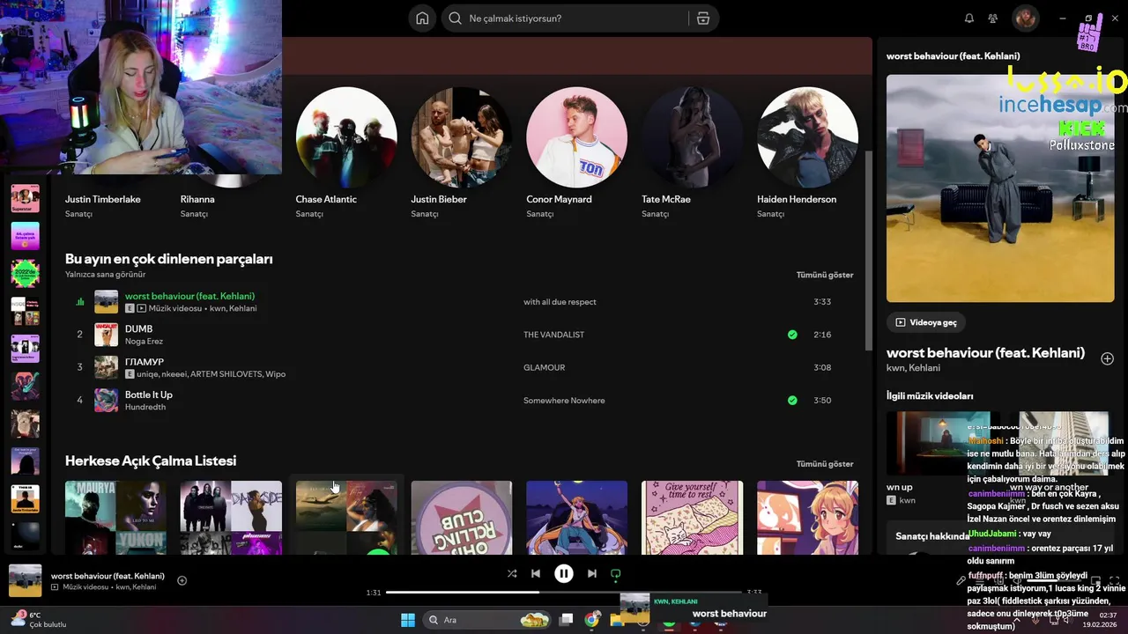
Task: Open weather widget showing 6°C
Action: pyautogui.click(x=39, y=620)
